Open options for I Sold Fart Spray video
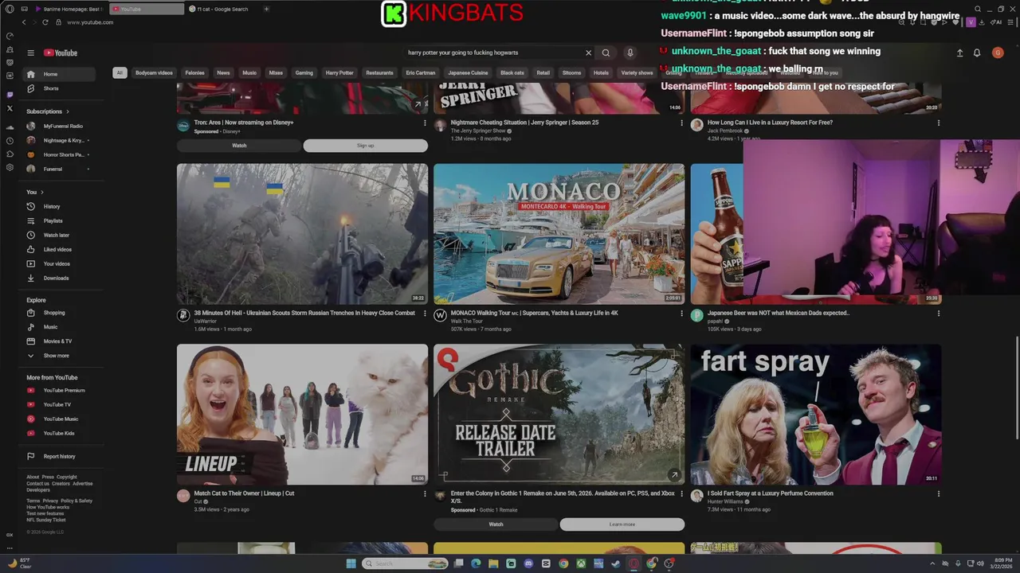The height and width of the screenshot is (573, 1020). (x=939, y=493)
